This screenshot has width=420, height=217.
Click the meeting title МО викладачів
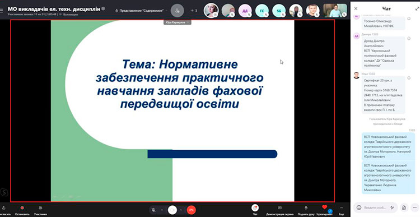[54, 9]
